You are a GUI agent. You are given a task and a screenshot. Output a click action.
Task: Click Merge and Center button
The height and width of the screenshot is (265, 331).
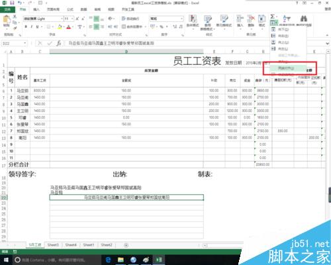132,26
